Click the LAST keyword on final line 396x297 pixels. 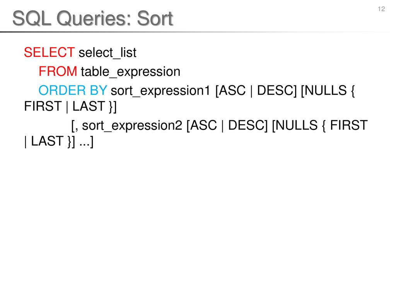(x=47, y=141)
